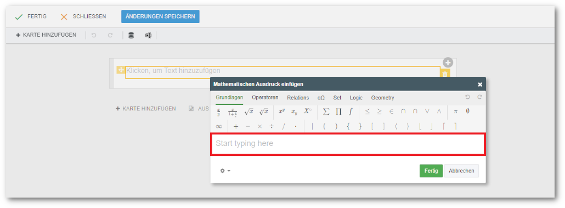Viewport: 565px width, 208px height.
Task: Insert the minus sign
Action: pos(247,127)
